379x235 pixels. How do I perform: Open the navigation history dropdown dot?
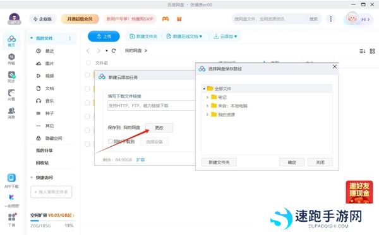107,51
